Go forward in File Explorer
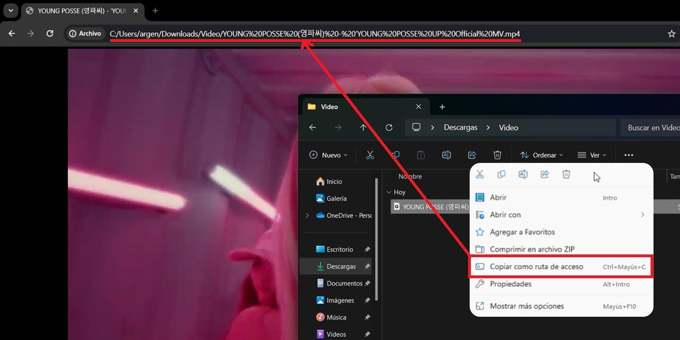The height and width of the screenshot is (340, 680). pyautogui.click(x=338, y=127)
